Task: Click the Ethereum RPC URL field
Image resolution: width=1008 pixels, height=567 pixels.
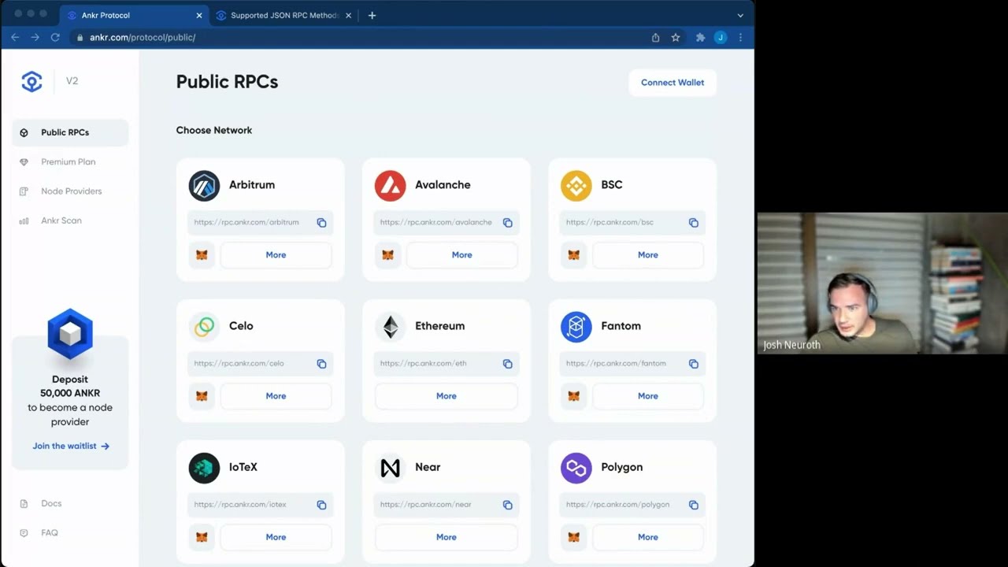Action: tap(446, 364)
